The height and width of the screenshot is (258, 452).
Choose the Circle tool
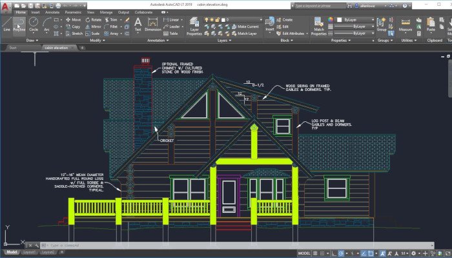click(x=34, y=25)
